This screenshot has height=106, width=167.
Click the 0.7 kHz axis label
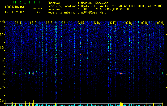point(2,87)
